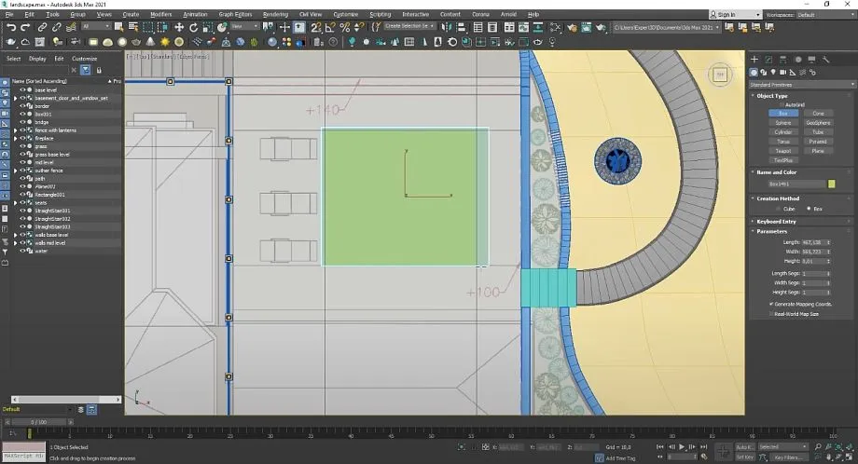
Task: Open the Modify panel tab icon
Action: (x=770, y=60)
